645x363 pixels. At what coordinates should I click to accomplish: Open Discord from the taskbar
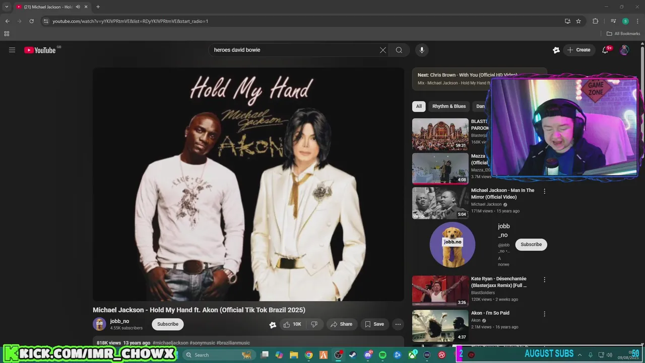click(368, 355)
